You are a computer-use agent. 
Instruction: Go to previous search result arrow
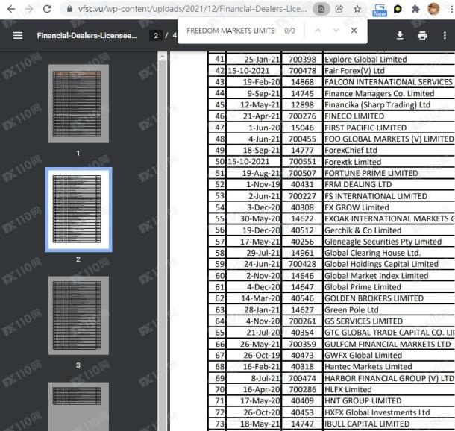pyautogui.click(x=318, y=30)
